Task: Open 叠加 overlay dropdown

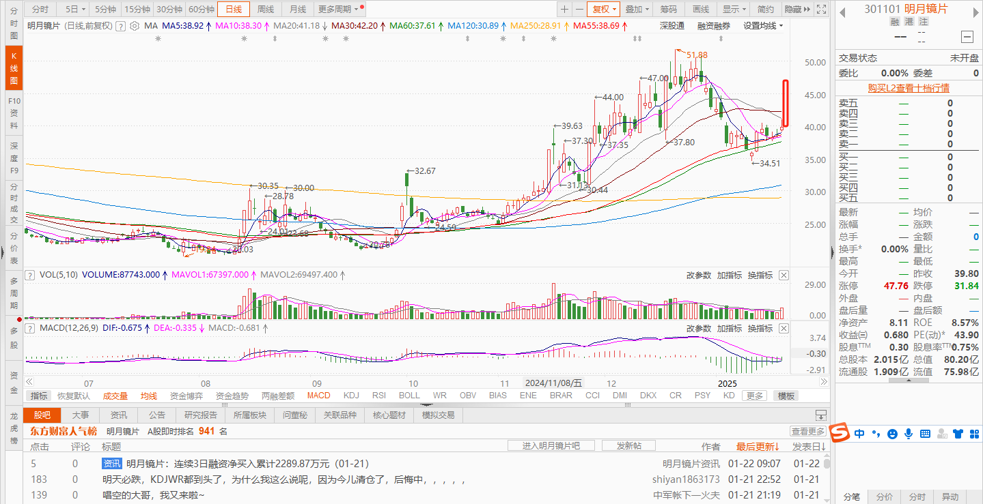Action: click(x=637, y=9)
